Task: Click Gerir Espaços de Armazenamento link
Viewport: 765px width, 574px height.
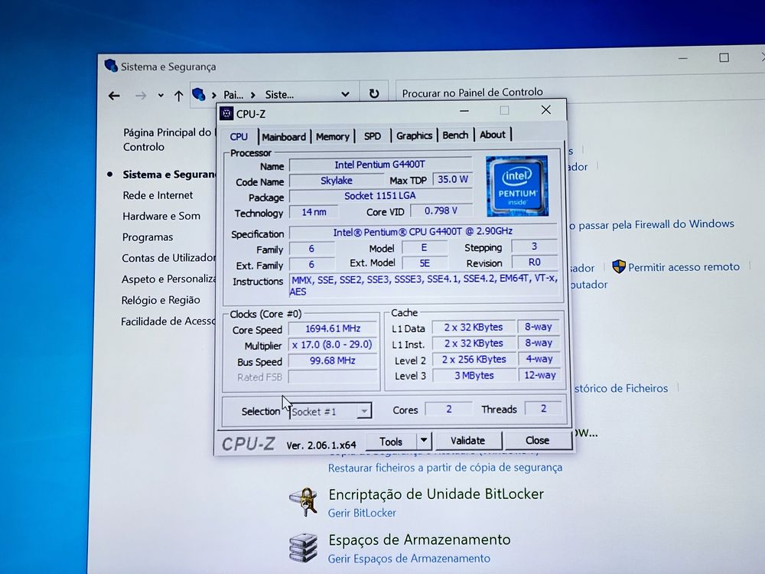Action: 409,559
